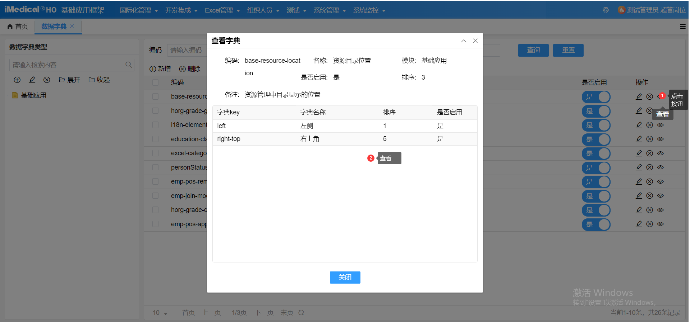Viewport: 690px width, 322px height.
Task: Open the 开发集成 dropdown menu
Action: 181,10
